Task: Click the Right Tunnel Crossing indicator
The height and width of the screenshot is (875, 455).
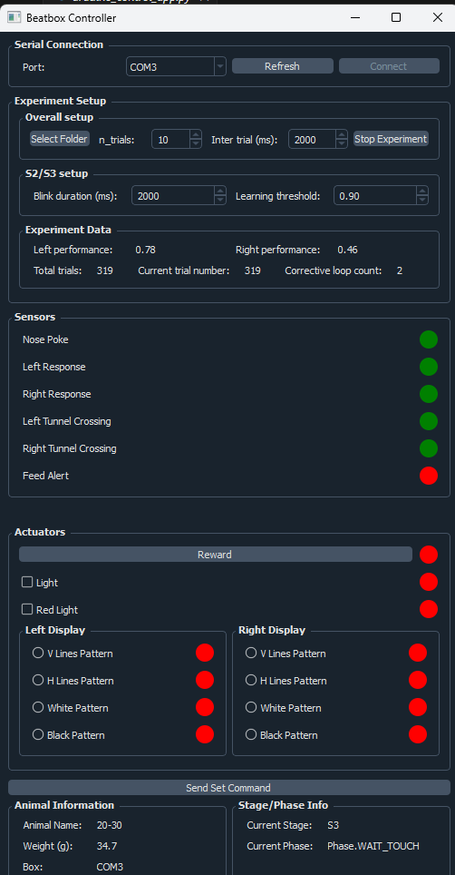Action: click(x=429, y=448)
